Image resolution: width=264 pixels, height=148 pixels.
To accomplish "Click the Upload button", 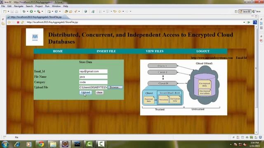I will pyautogui.click(x=85, y=92).
